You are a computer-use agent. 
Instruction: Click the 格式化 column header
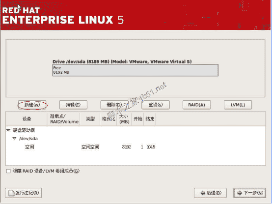(109, 119)
